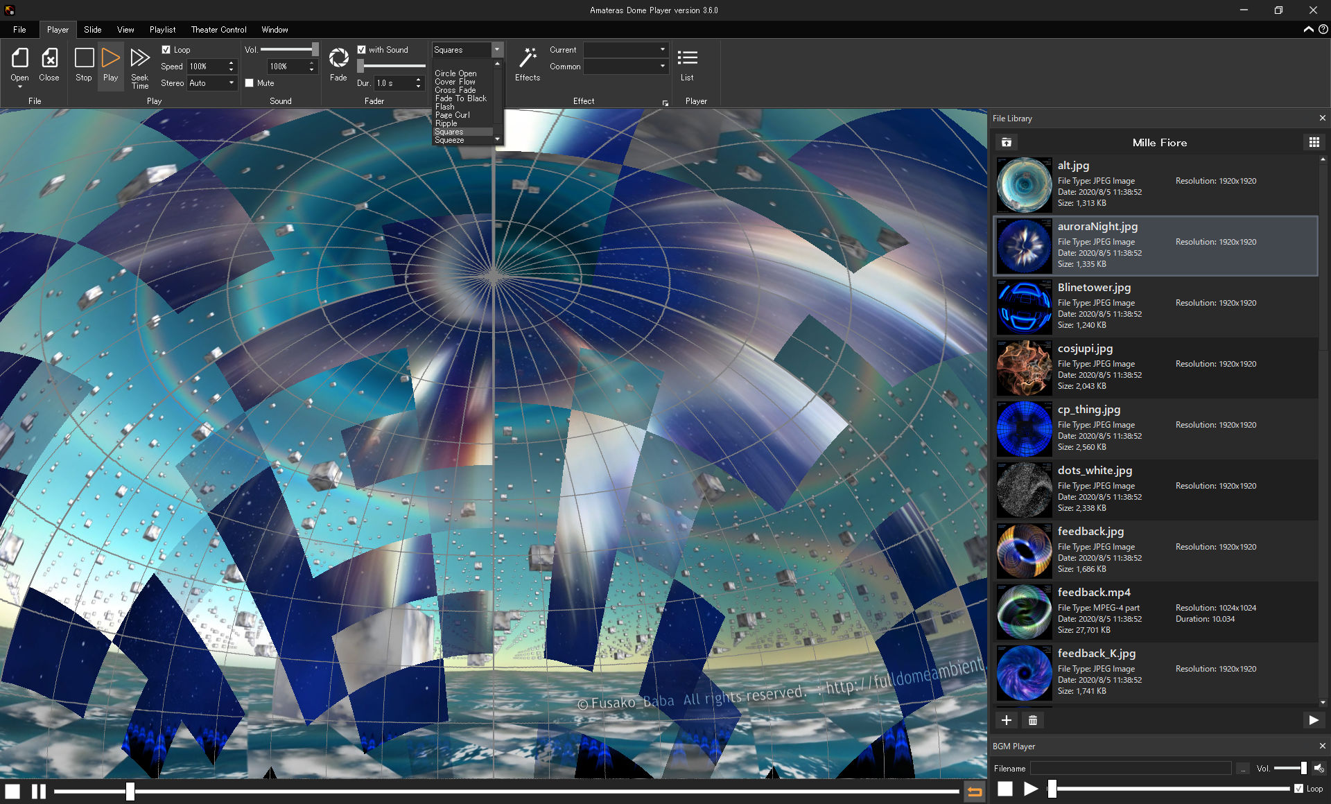Browse for BGM file with ellipsis button
Viewport: 1331px width, 804px height.
pyautogui.click(x=1243, y=768)
